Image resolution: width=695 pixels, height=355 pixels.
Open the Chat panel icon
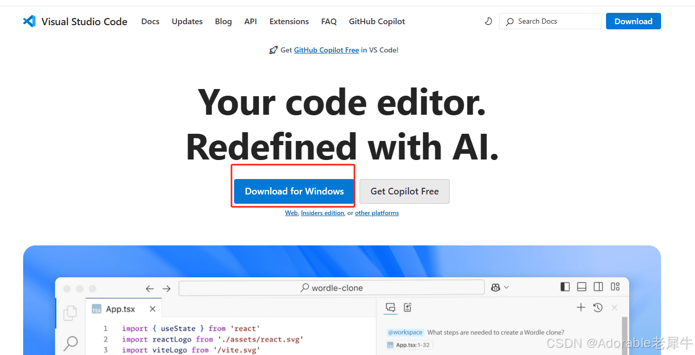point(390,308)
